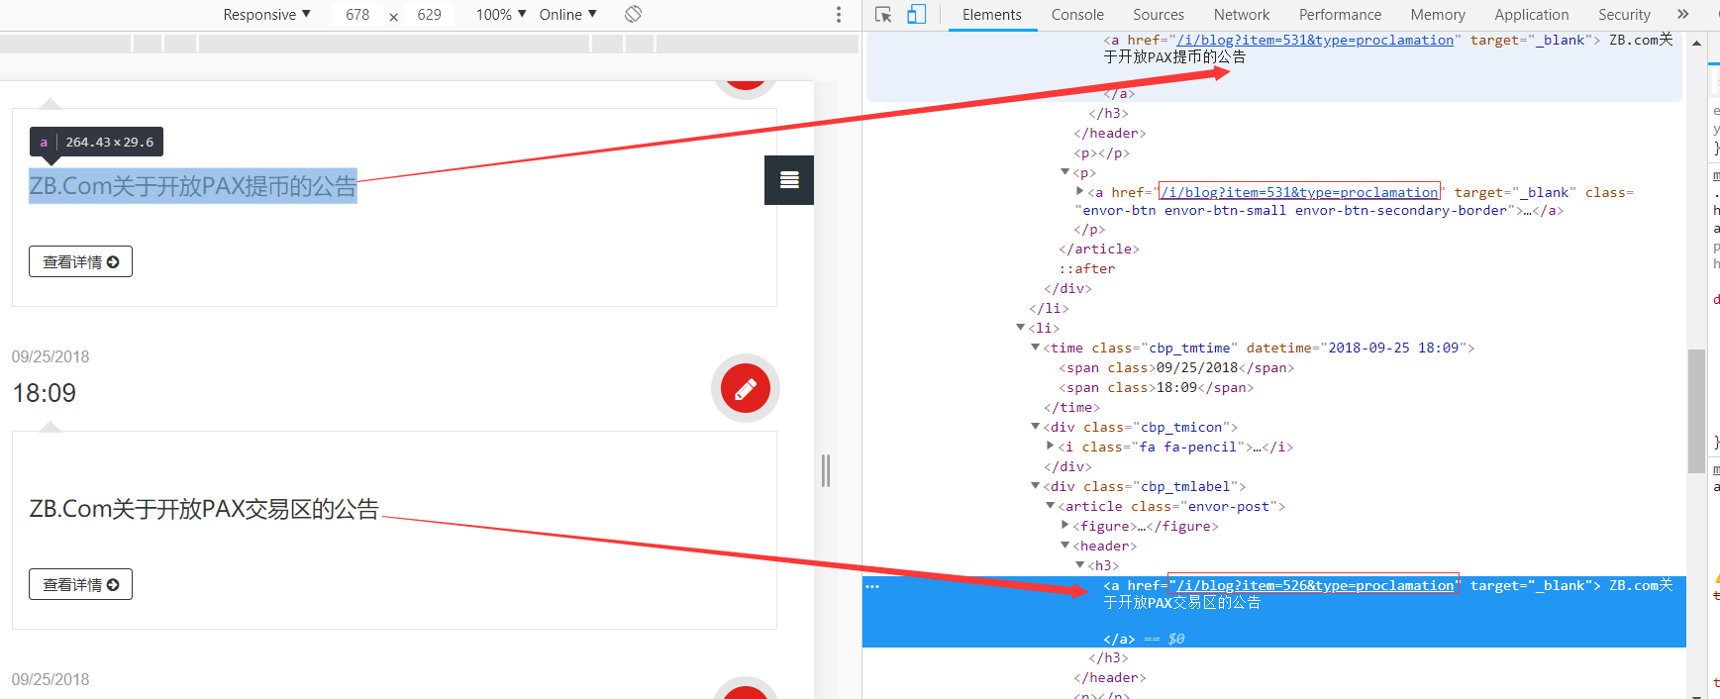Click the Elements panel scroll-up arrow
1720x699 pixels.
[x=1696, y=43]
